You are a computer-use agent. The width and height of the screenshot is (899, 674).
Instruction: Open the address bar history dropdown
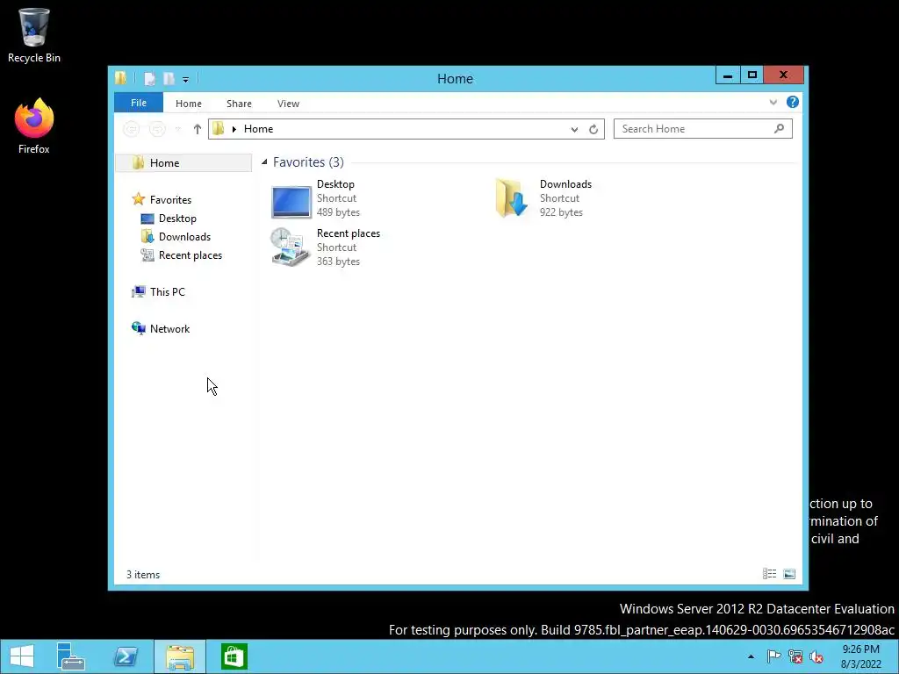pos(574,130)
